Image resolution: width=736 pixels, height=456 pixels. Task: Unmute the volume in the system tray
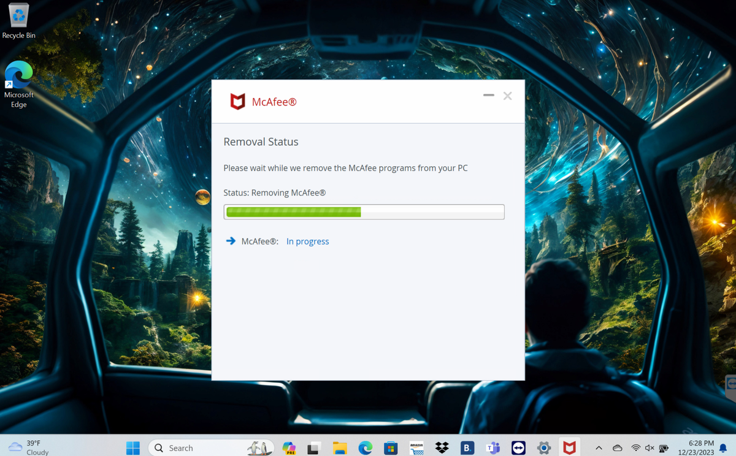click(649, 447)
